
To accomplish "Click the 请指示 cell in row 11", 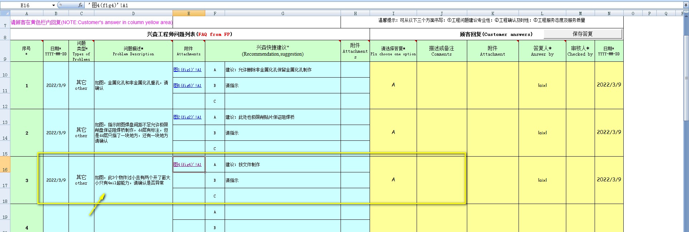I will [283, 85].
